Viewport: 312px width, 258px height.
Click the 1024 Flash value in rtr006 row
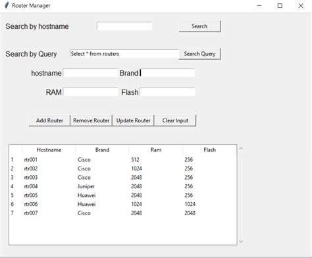pyautogui.click(x=190, y=204)
